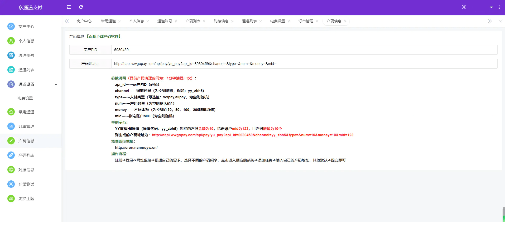The image size is (505, 243).
Task: Open the three-dot menu at top right
Action: [x=500, y=7]
